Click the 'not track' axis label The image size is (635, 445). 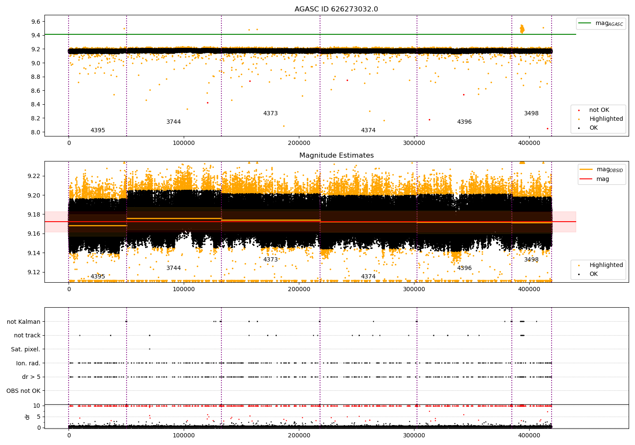(x=27, y=335)
